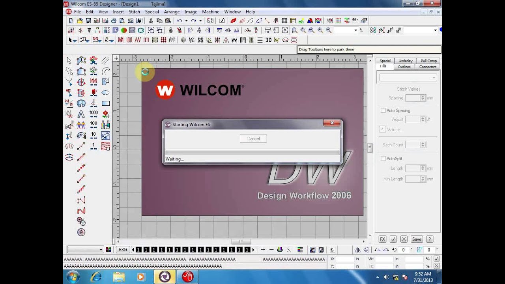Click the vertical scrollbar thumb beside canvas
The image size is (505, 284).
click(370, 148)
